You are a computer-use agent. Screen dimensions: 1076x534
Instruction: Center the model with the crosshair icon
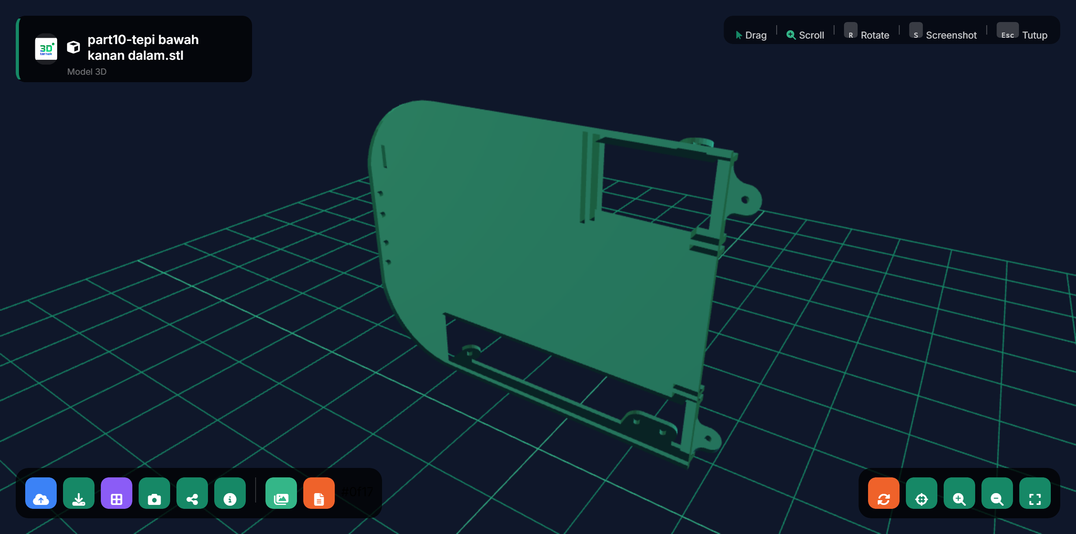[922, 493]
